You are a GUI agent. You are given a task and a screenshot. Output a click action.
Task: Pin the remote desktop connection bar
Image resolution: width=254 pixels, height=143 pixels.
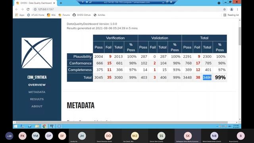tap(87, 2)
